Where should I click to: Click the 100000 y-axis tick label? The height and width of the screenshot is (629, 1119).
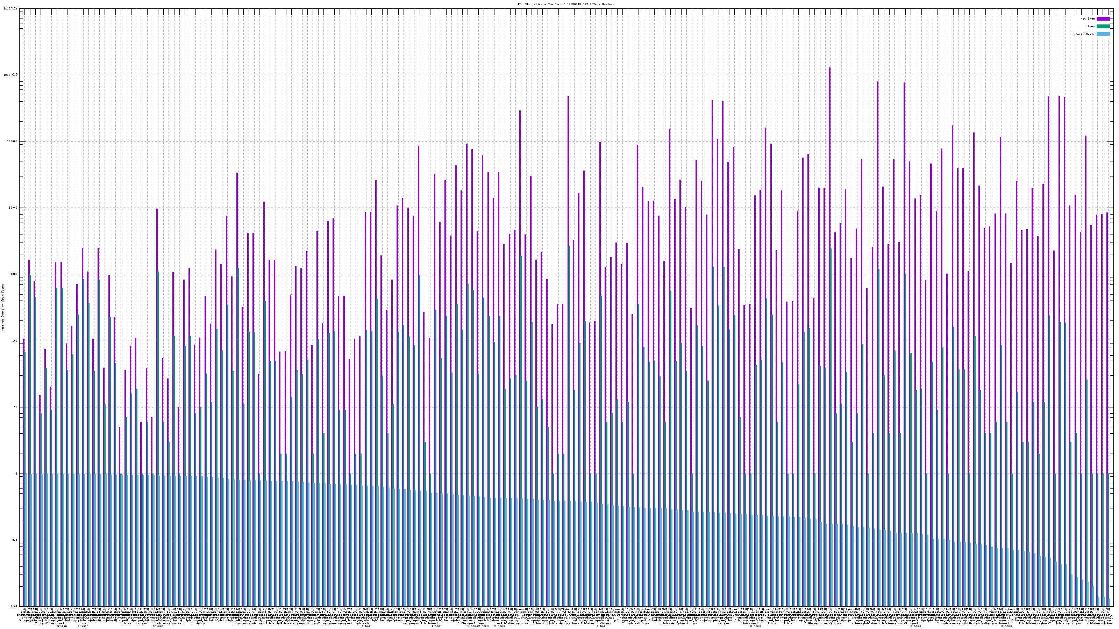click(13, 141)
